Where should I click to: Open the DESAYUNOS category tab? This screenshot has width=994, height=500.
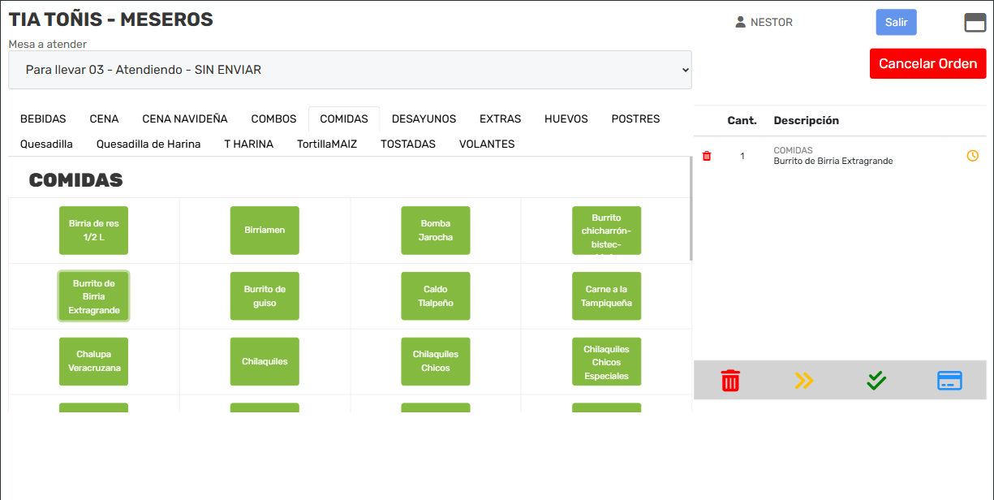coord(424,119)
